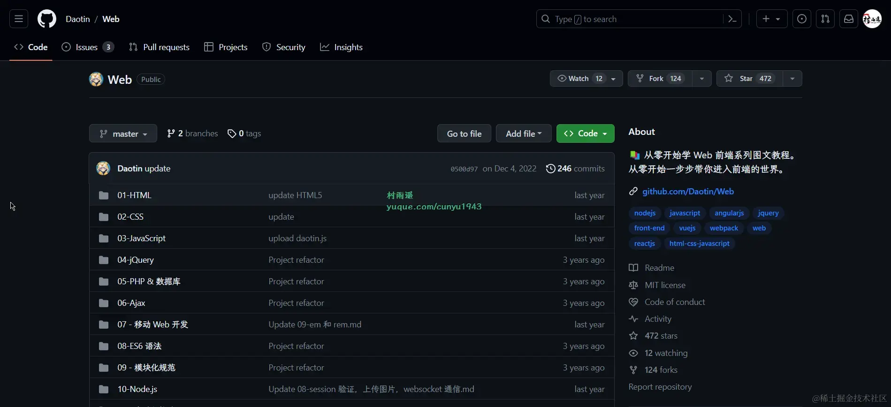
Task: Expand the star lists dropdown arrow
Action: (792, 79)
